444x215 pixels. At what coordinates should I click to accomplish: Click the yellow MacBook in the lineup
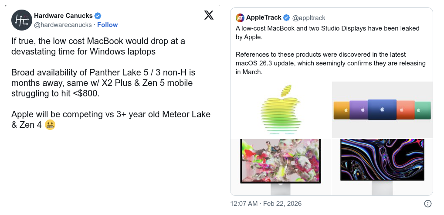point(341,110)
